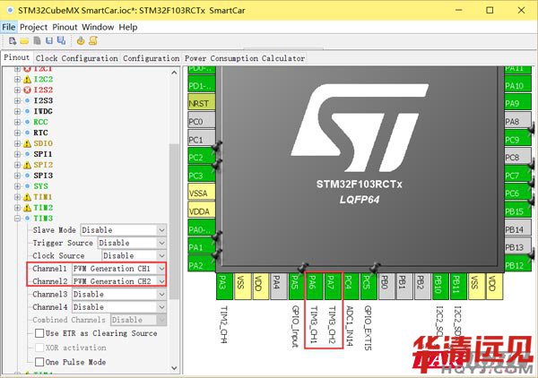Toggle Use ETR as Clearing Source checkbox
The width and height of the screenshot is (538, 378).
39,333
